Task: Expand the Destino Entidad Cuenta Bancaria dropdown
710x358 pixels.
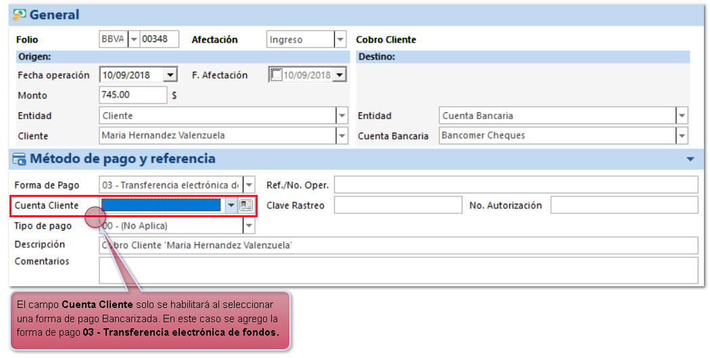Action: click(682, 116)
